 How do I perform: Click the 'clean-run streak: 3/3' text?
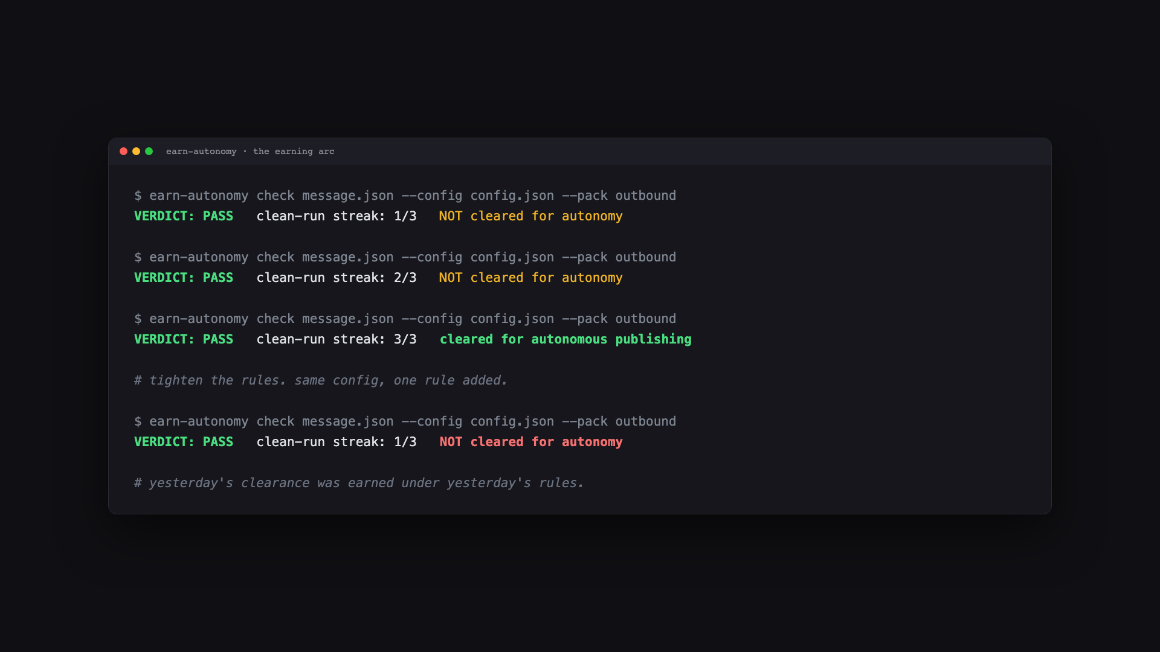(x=337, y=339)
